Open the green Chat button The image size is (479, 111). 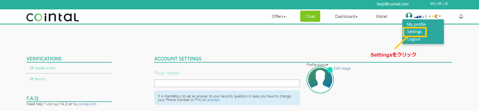pyautogui.click(x=310, y=16)
